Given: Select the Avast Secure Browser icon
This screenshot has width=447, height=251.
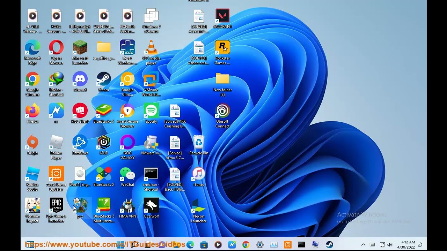Looking at the screenshot, I should (x=127, y=116).
